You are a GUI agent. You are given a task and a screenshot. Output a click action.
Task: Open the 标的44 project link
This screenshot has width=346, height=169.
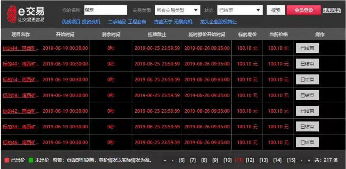(x=21, y=48)
